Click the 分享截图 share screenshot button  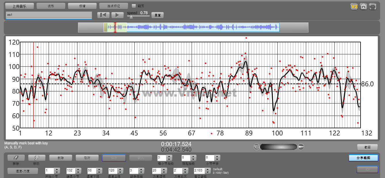(x=363, y=158)
